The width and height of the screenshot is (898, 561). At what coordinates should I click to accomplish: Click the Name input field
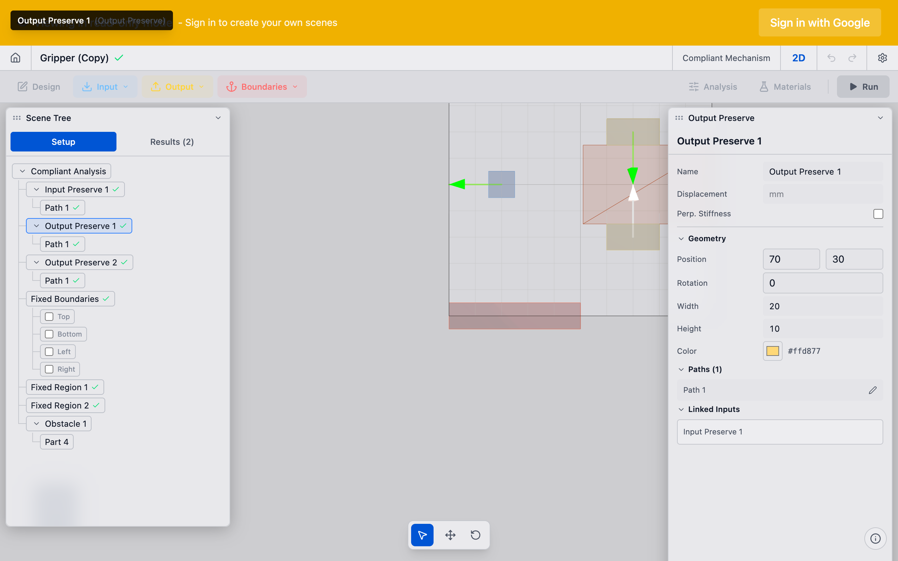tap(823, 171)
